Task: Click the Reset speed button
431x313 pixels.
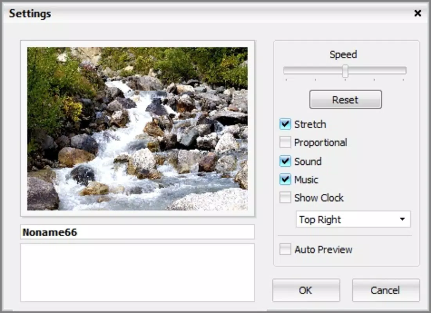Action: (x=346, y=99)
